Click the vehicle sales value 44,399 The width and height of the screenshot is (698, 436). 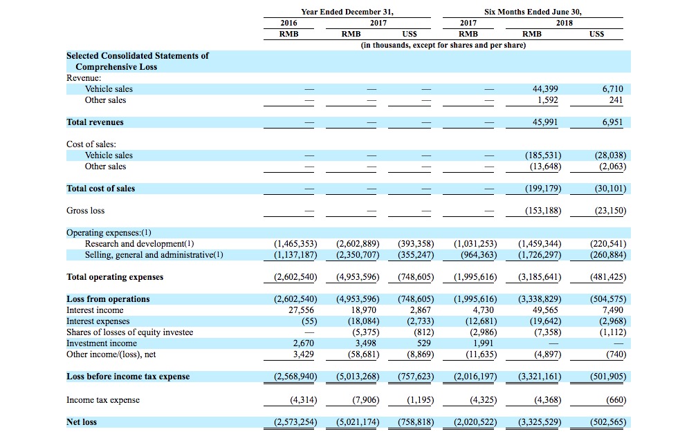546,89
